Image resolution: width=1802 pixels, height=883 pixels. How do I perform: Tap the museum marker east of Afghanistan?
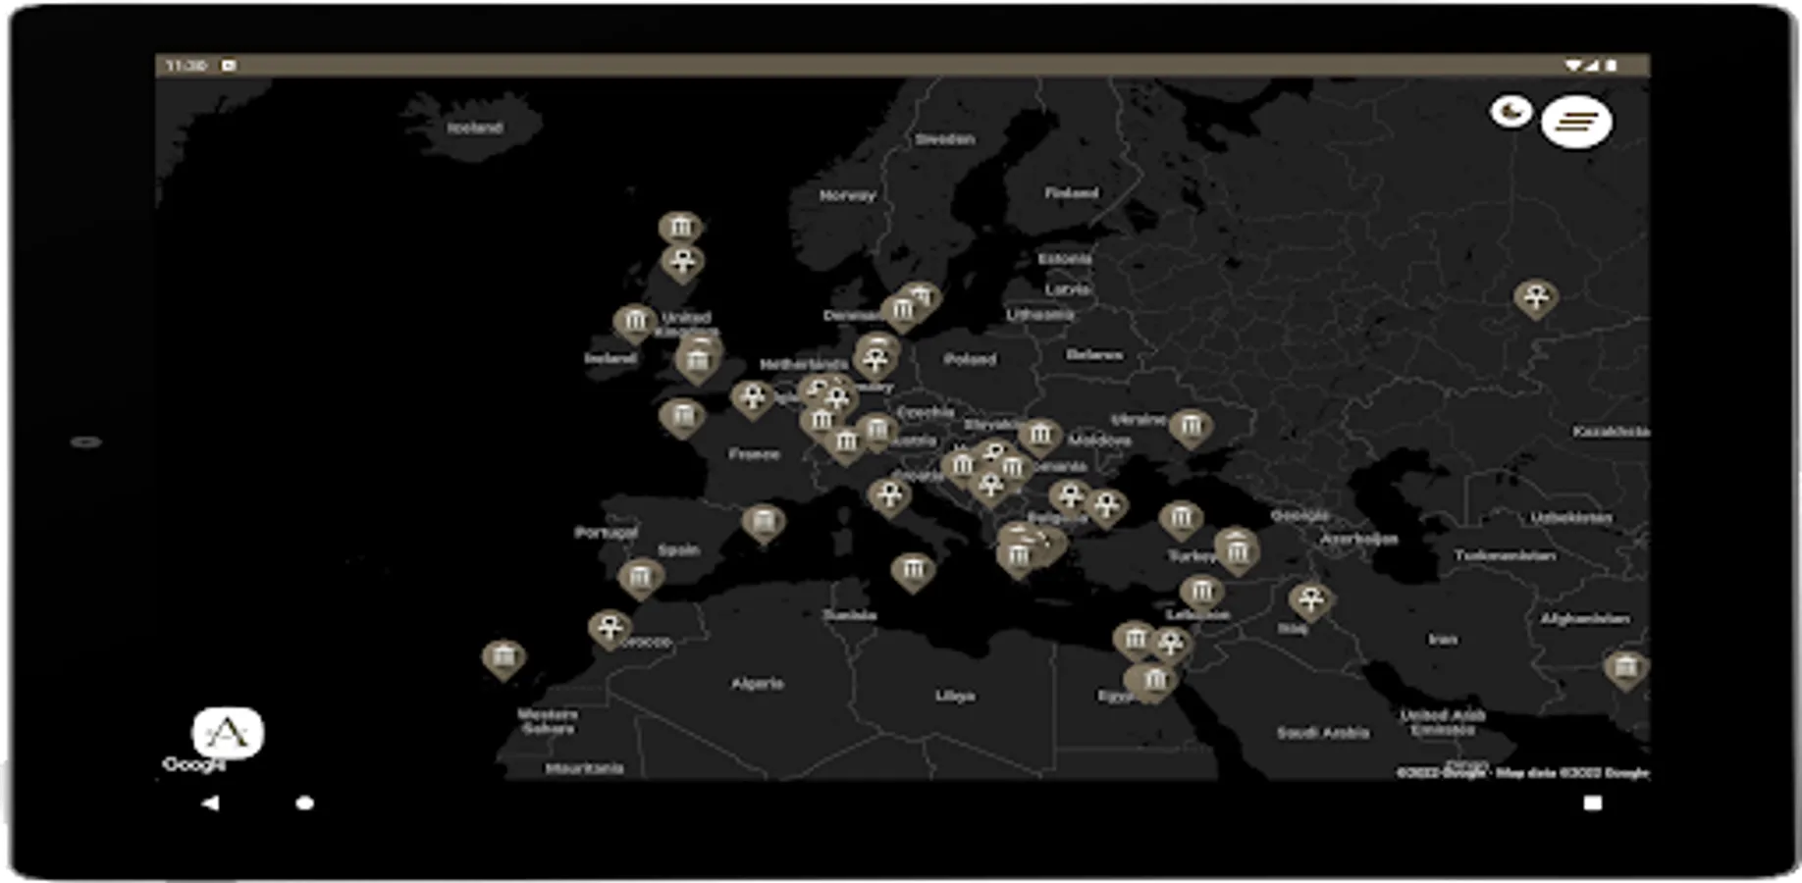click(1625, 670)
